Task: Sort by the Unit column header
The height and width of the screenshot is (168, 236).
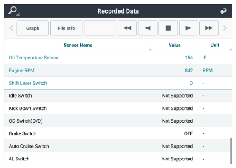Action: pyautogui.click(x=215, y=45)
